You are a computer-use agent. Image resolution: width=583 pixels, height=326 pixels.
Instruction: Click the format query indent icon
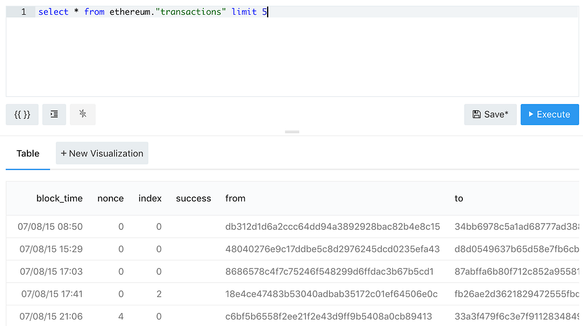pos(54,114)
